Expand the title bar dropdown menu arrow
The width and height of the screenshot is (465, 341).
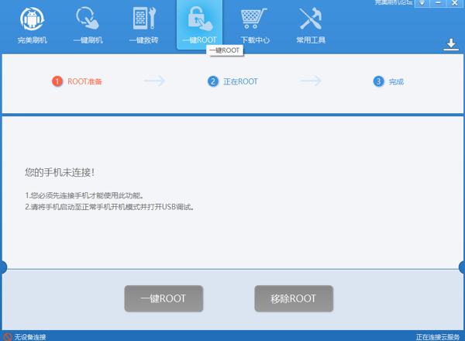pos(422,3)
